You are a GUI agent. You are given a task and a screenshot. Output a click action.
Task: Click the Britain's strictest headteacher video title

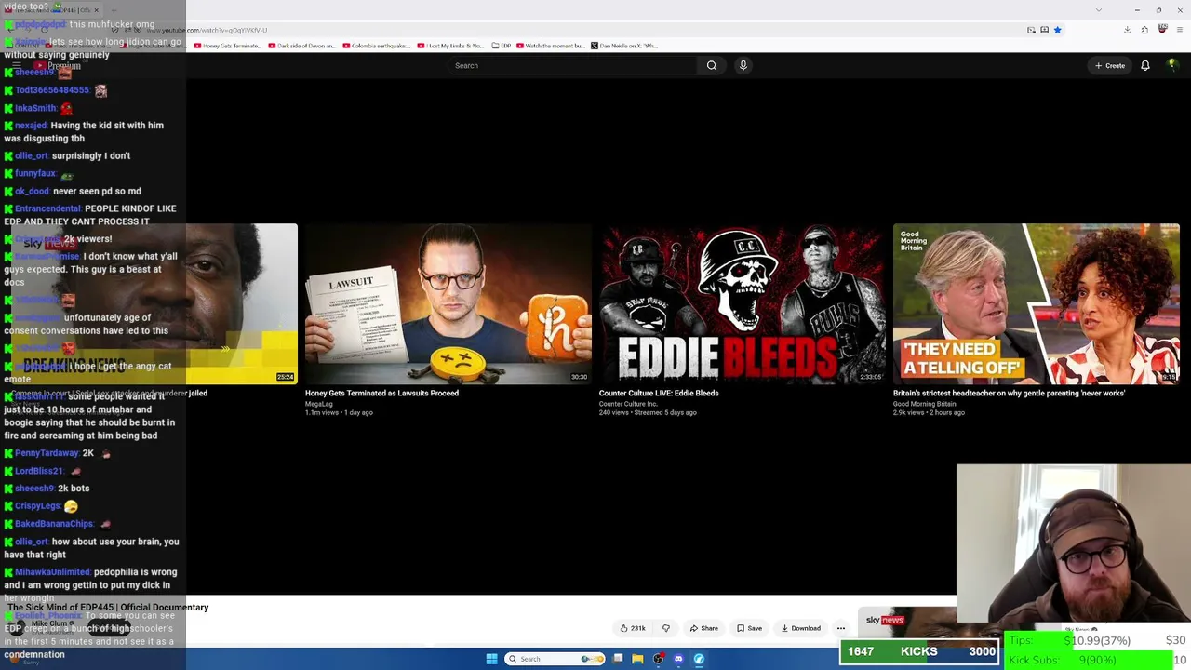pos(1009,394)
